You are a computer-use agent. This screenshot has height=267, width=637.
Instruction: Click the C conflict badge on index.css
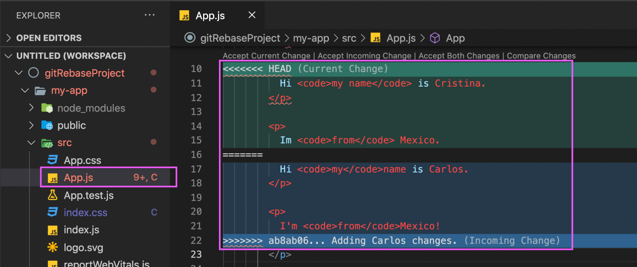tap(154, 212)
